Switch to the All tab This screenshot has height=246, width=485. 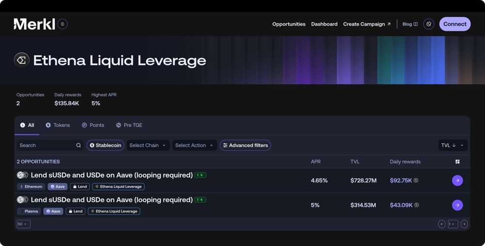27,125
